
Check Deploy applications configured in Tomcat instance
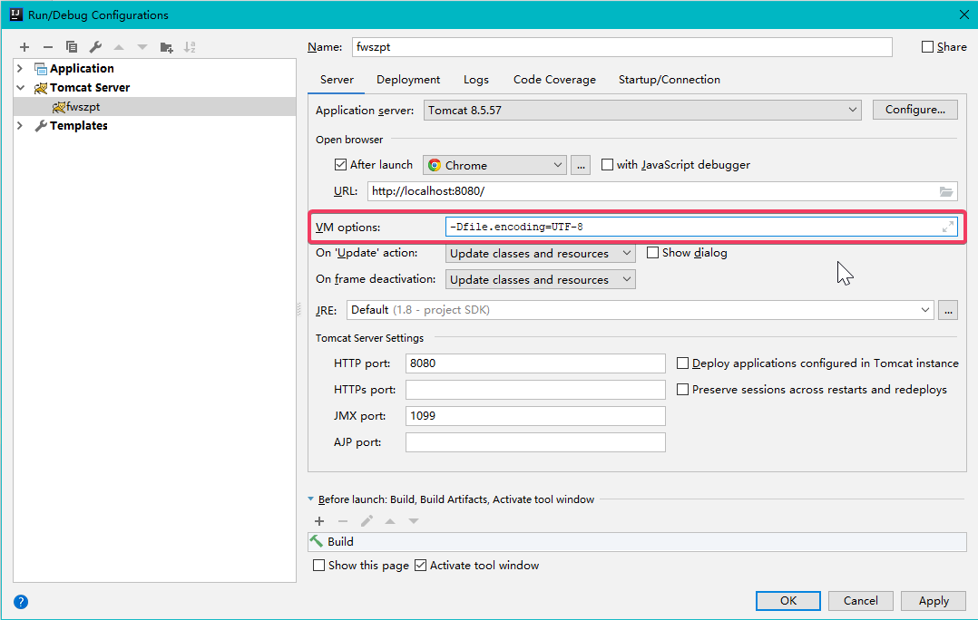pos(682,363)
